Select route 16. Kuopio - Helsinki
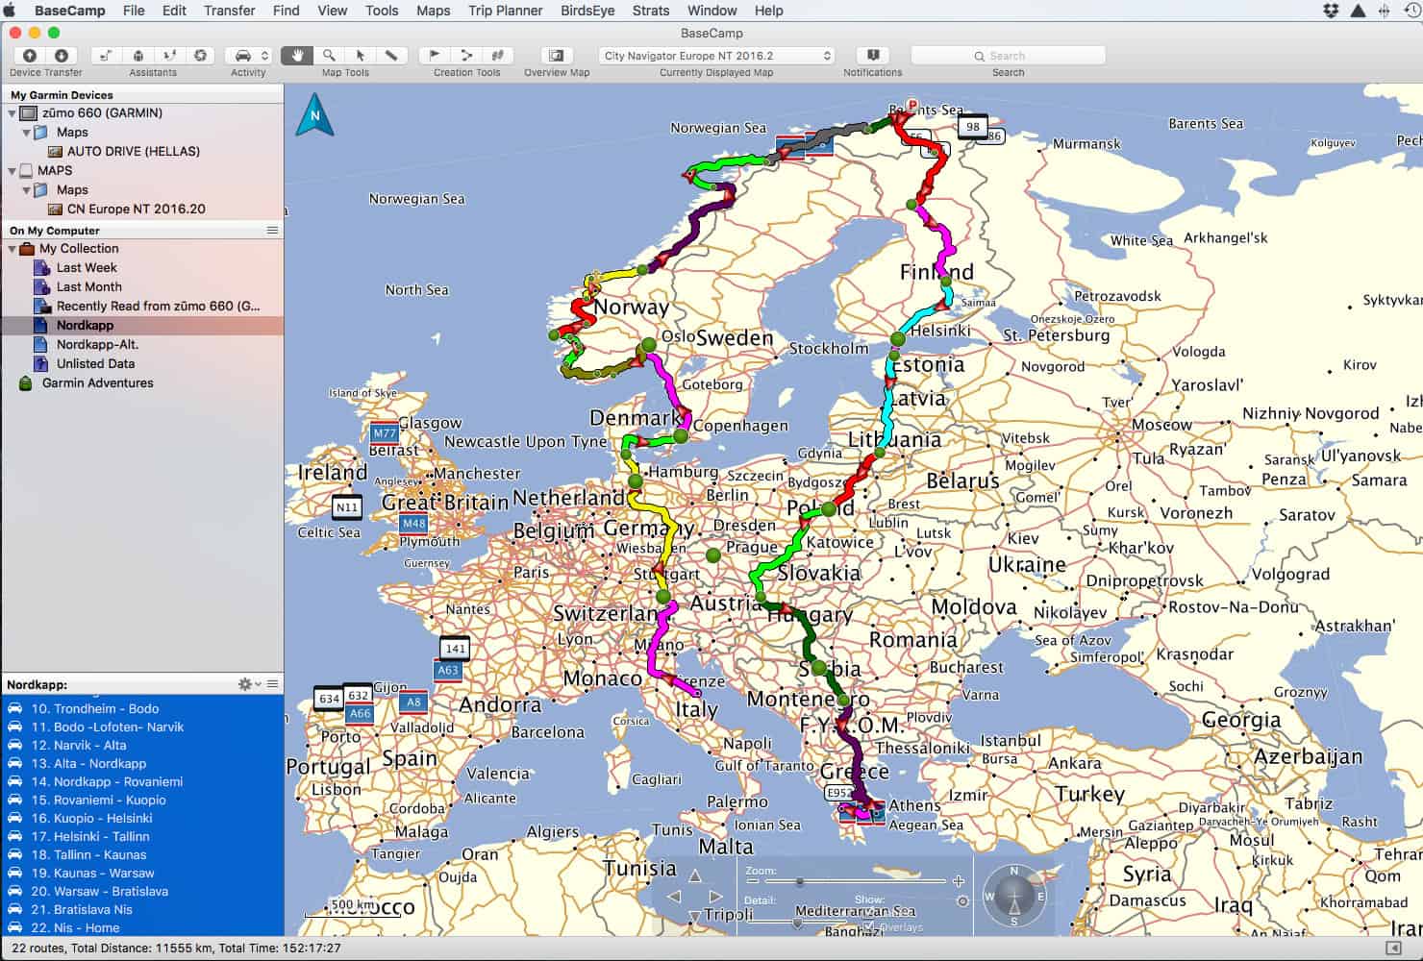 coord(91,818)
